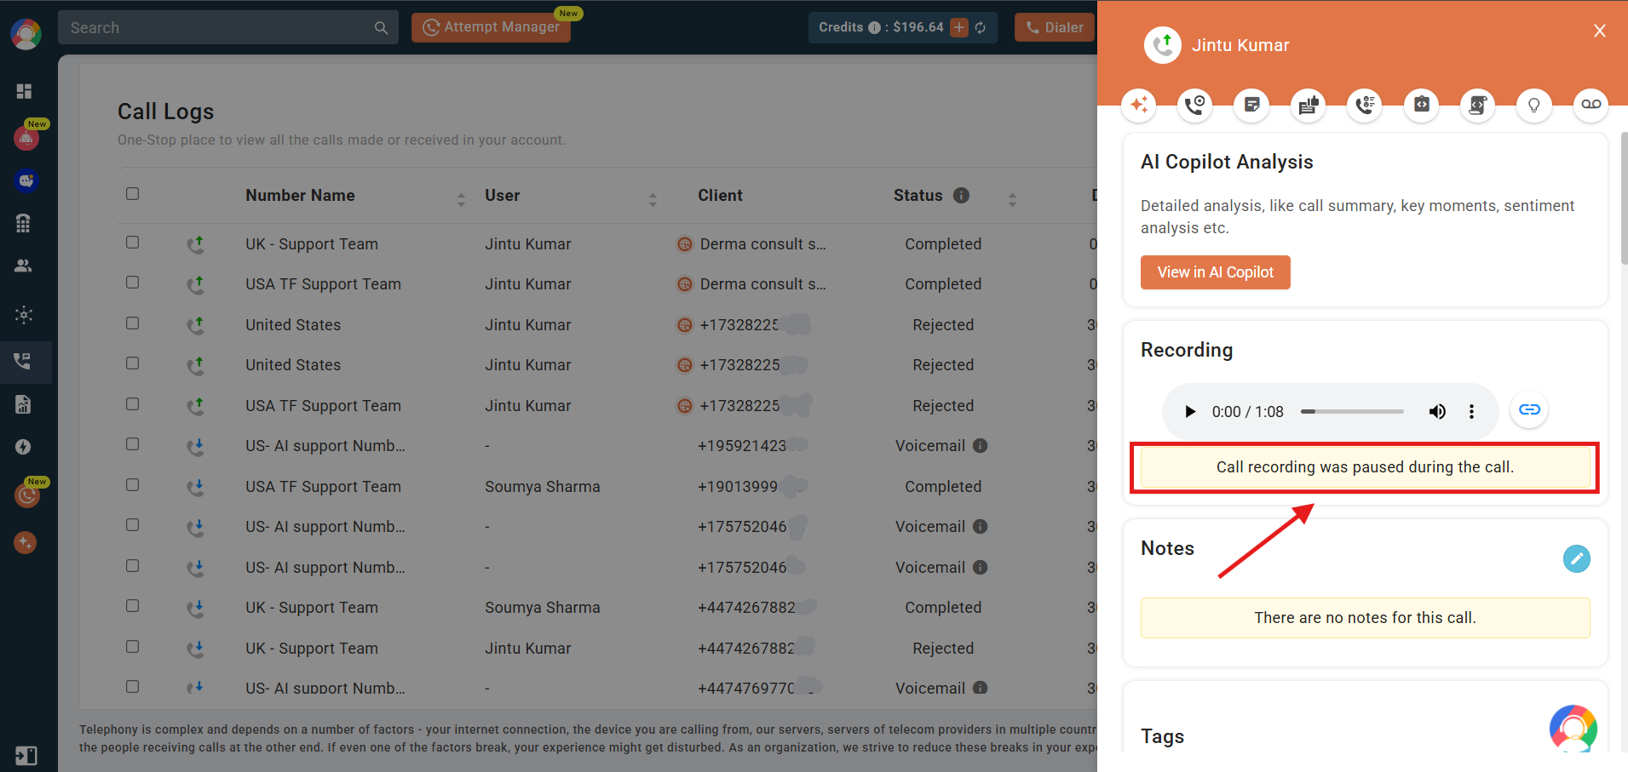Open the Dialer button

pos(1055,27)
